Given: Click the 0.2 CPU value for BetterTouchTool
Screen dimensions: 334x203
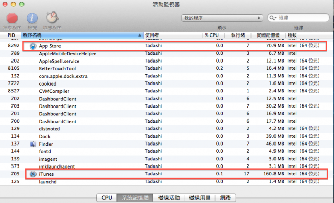Looking at the screenshot, I should [219, 68].
